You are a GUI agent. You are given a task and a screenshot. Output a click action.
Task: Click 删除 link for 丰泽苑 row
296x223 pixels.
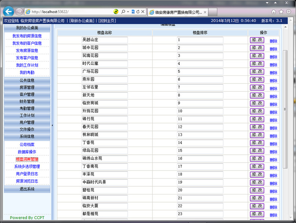tap(273, 175)
